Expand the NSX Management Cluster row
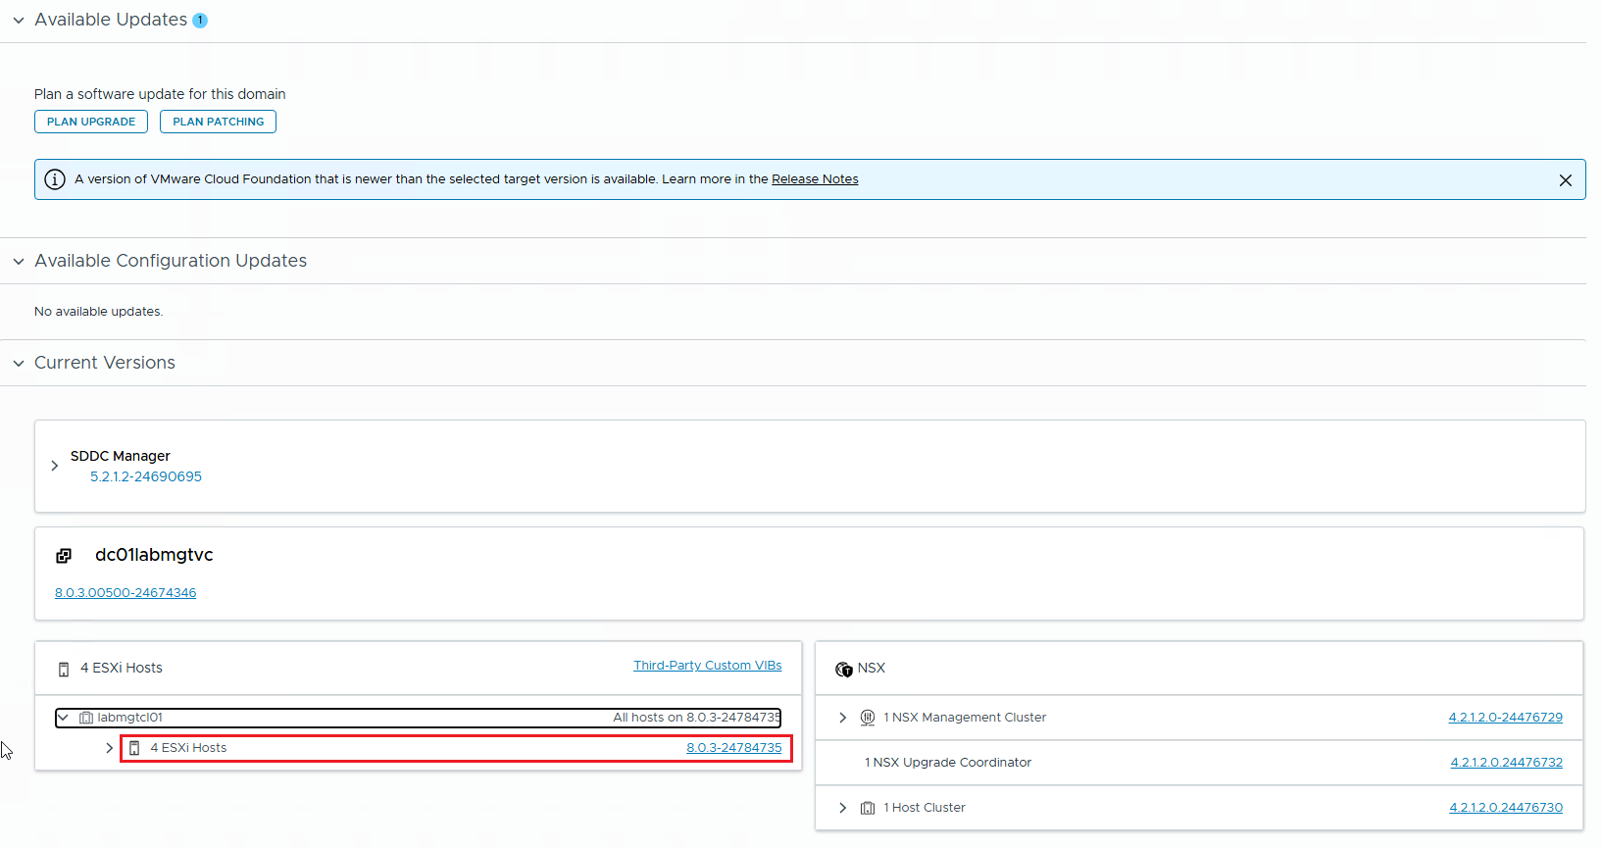 point(842,718)
